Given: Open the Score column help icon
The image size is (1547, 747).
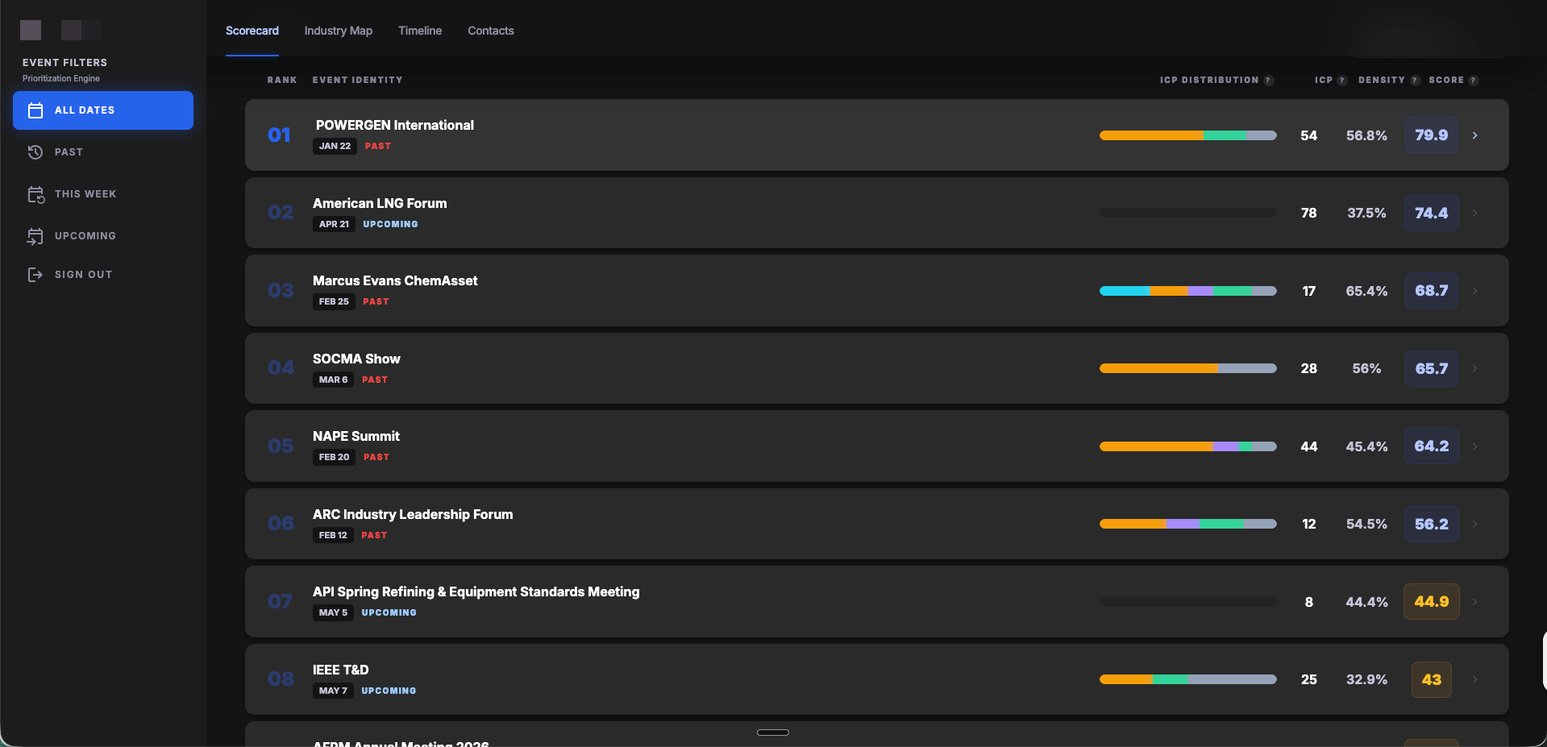Looking at the screenshot, I should pos(1474,80).
